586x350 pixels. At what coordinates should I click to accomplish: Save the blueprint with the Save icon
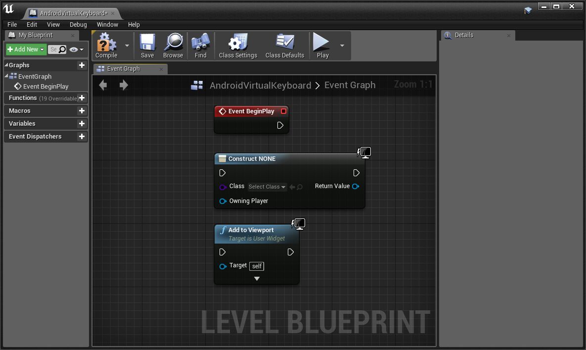click(147, 44)
